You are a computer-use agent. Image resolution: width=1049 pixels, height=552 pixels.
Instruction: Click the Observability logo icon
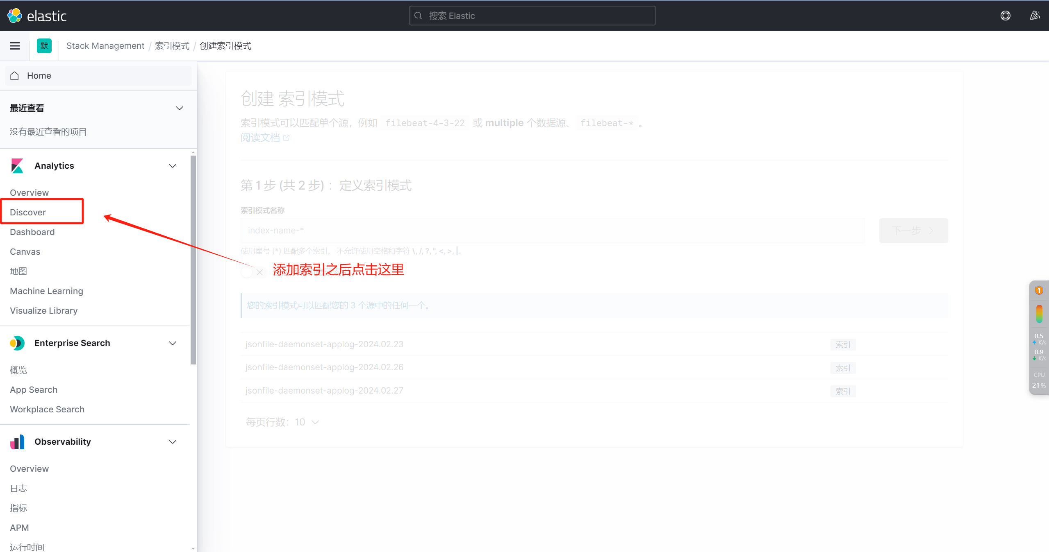(x=17, y=442)
